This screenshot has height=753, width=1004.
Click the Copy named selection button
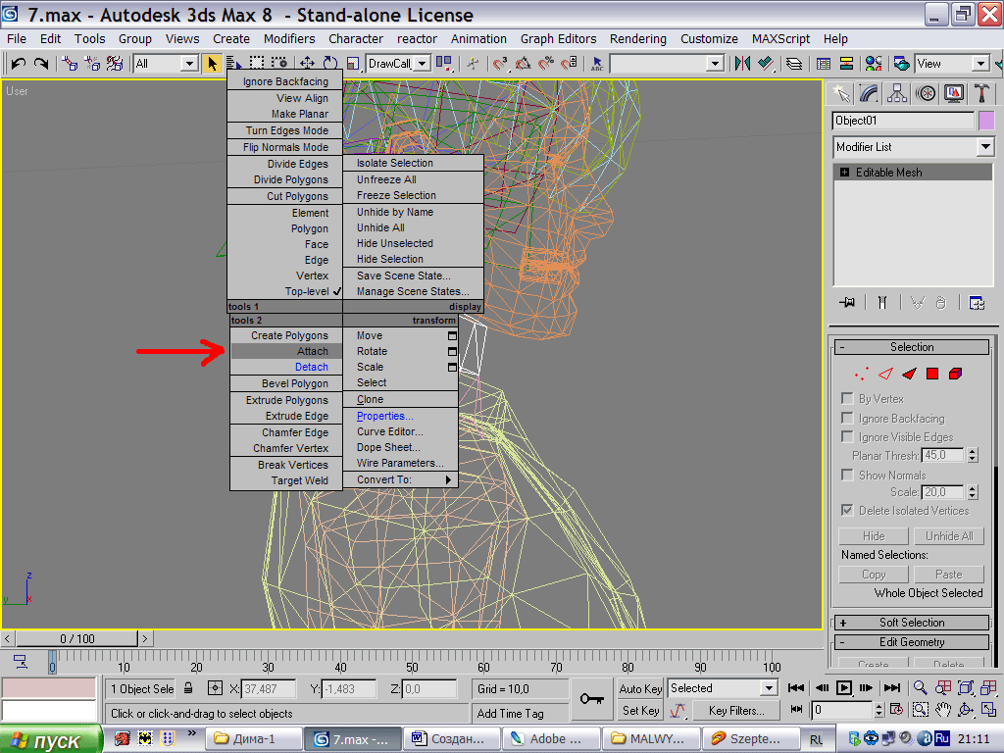pos(874,575)
